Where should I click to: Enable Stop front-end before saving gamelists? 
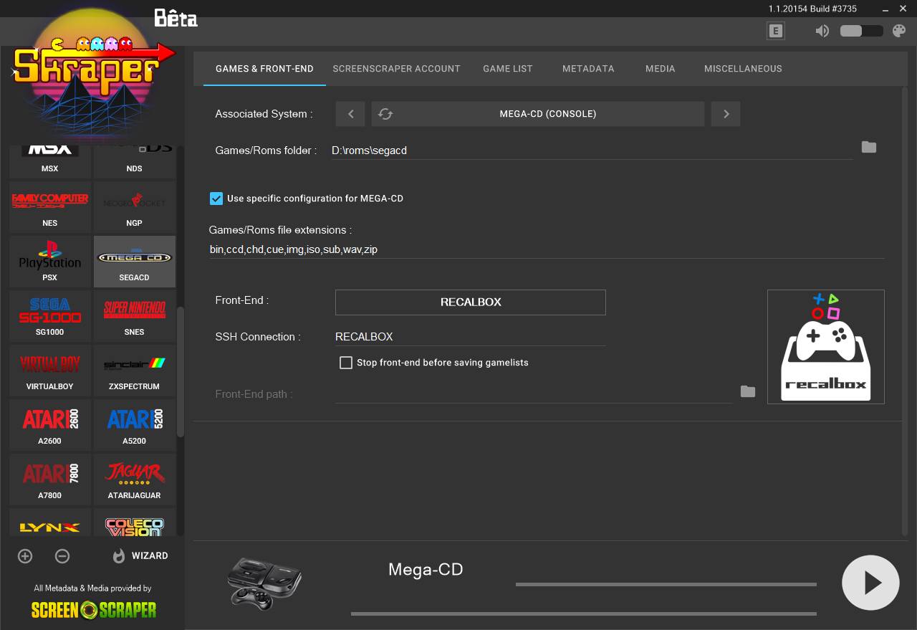tap(346, 363)
